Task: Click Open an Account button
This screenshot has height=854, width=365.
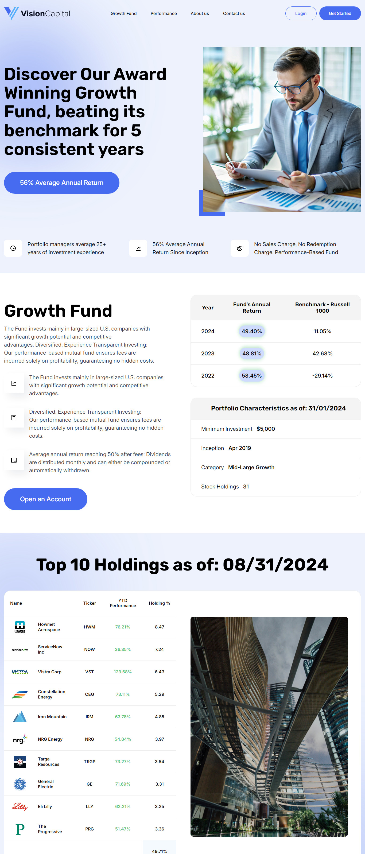Action: 45,499
